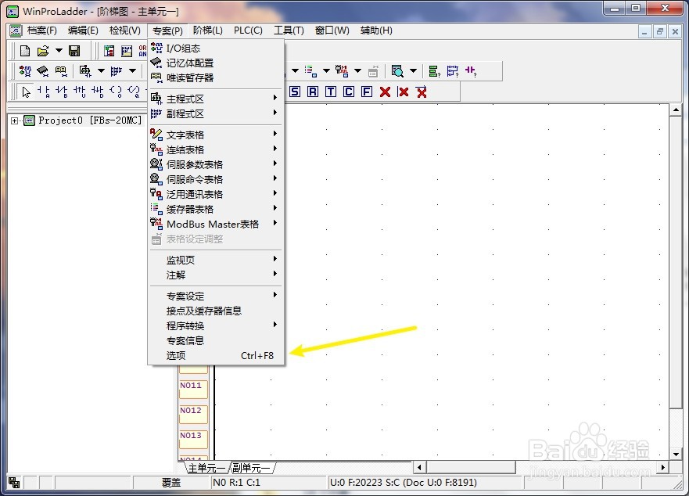Select the falling edge contact D tool
This screenshot has height=496, width=689.
[98, 92]
